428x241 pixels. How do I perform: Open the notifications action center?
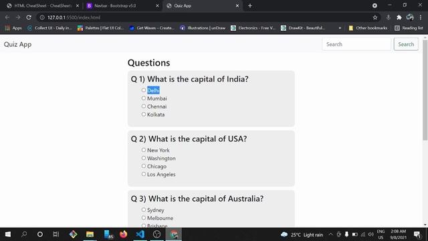(417, 234)
